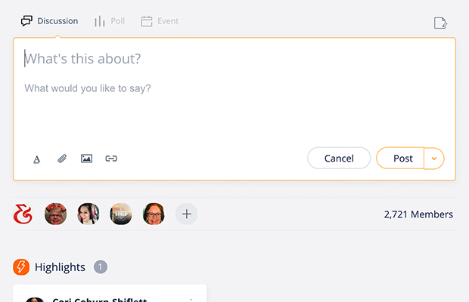View the 2,721 Members list

418,214
